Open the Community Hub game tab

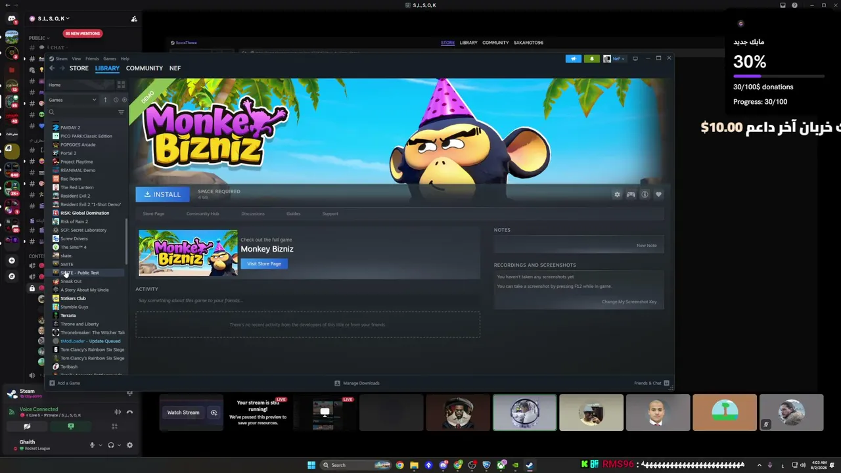[202, 214]
